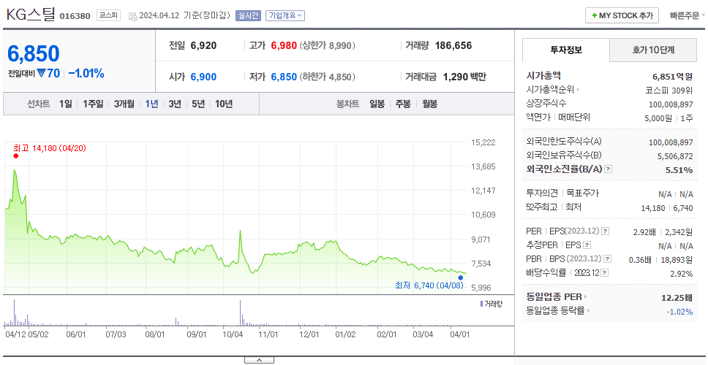708x365 pixels.
Task: Click the 고가 value 6,980
Action: point(284,45)
